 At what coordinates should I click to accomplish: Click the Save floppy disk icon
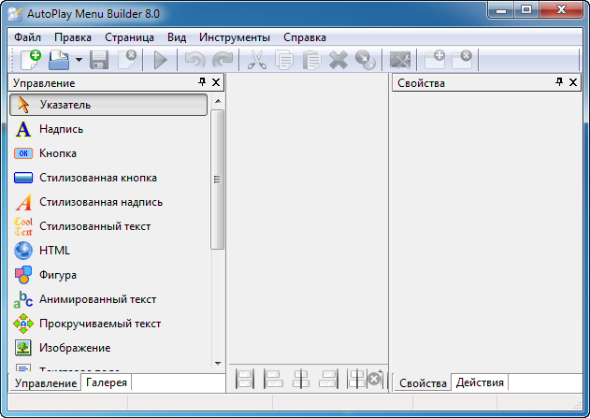(x=100, y=61)
